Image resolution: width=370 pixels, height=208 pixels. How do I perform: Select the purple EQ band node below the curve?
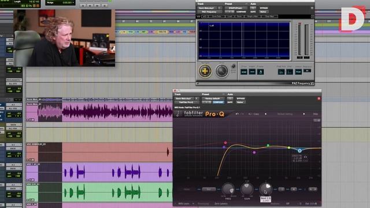tap(254, 153)
